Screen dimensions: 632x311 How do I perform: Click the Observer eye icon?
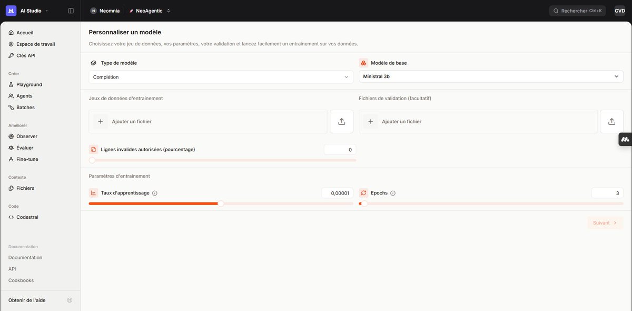point(12,137)
